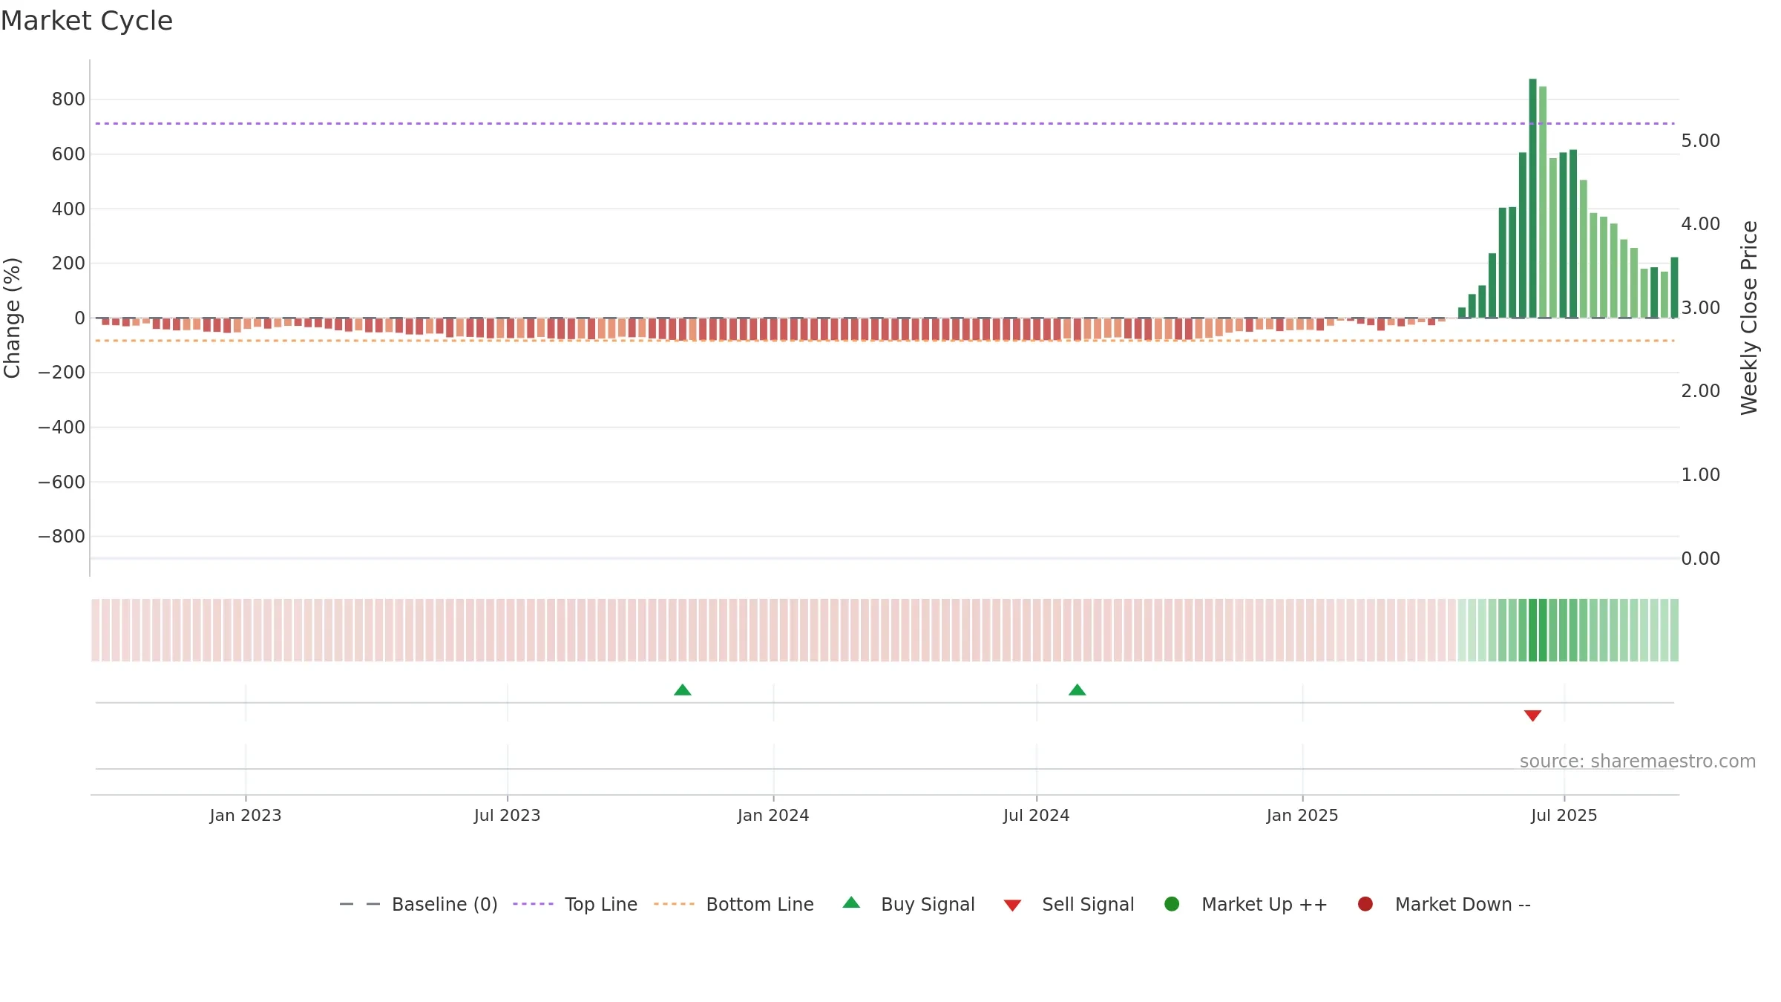1781x1002 pixels.
Task: Click the Jan 2024 axis label
Action: (x=773, y=816)
